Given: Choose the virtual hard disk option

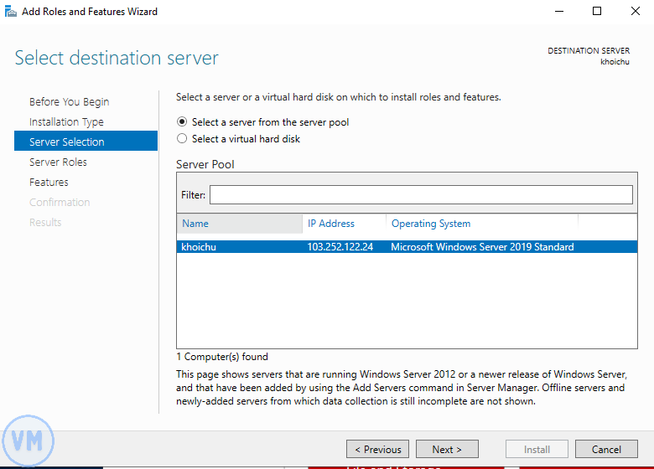Looking at the screenshot, I should [x=182, y=139].
